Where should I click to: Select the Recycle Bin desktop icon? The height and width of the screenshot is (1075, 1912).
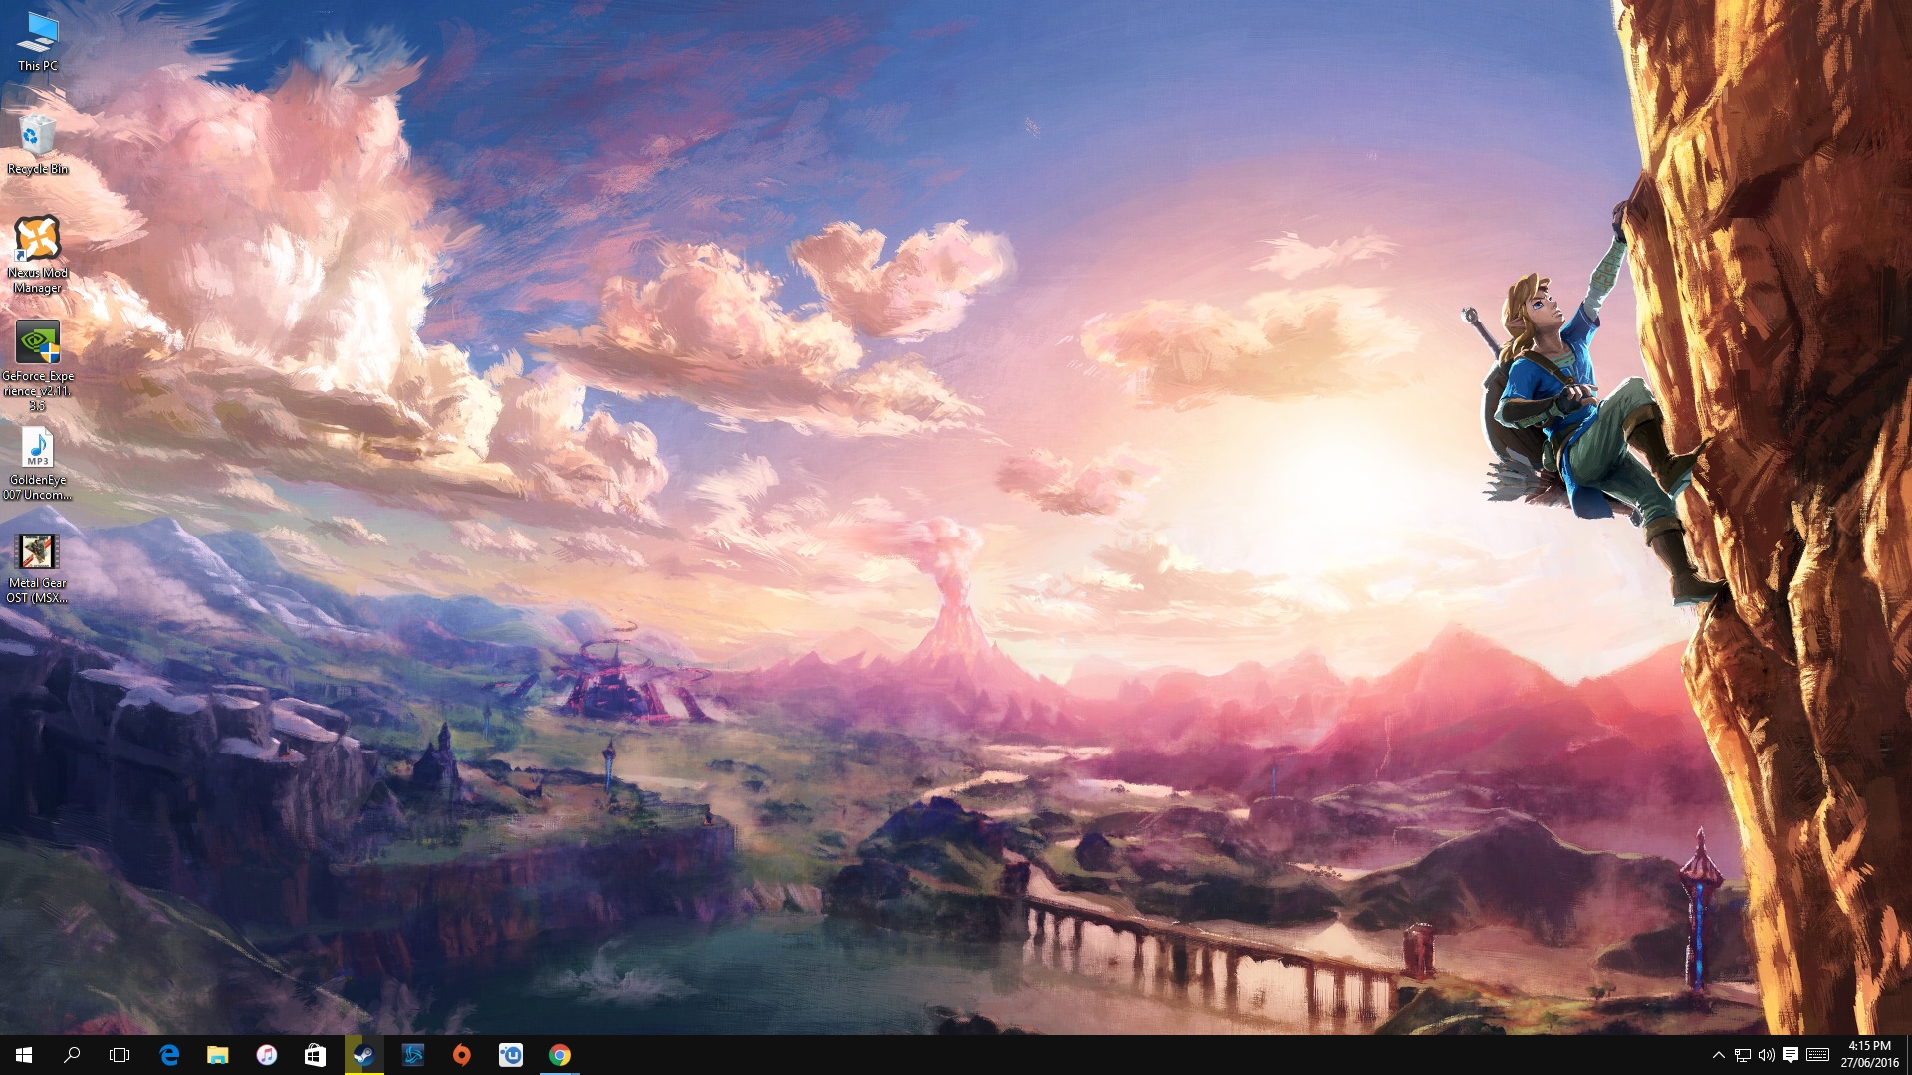coord(38,145)
